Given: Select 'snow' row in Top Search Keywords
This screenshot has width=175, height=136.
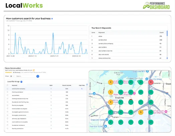Looking at the screenshot, I should pos(128,36).
